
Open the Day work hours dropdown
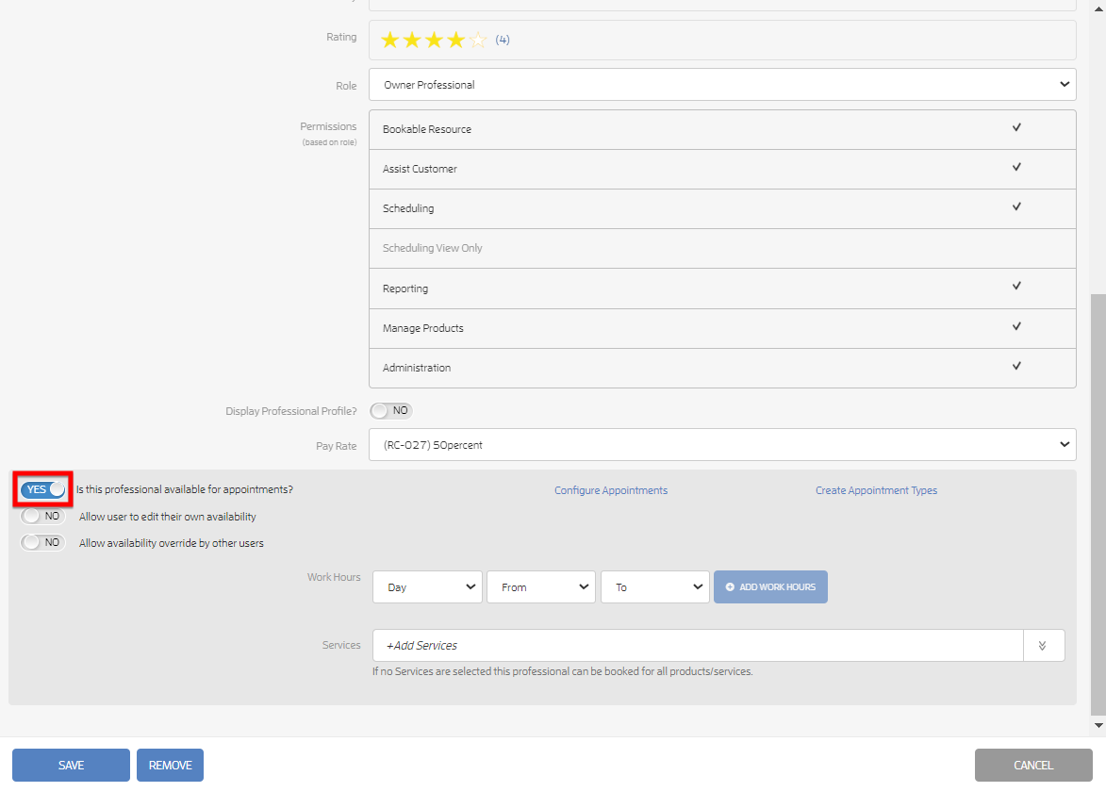click(x=427, y=586)
